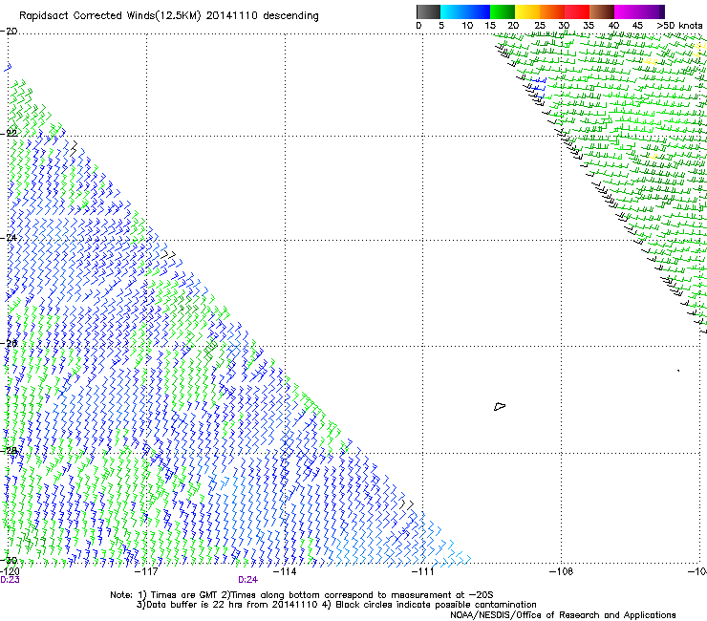Click the '35' legend scale number
Image resolution: width=707 pixels, height=621 pixels.
point(589,26)
